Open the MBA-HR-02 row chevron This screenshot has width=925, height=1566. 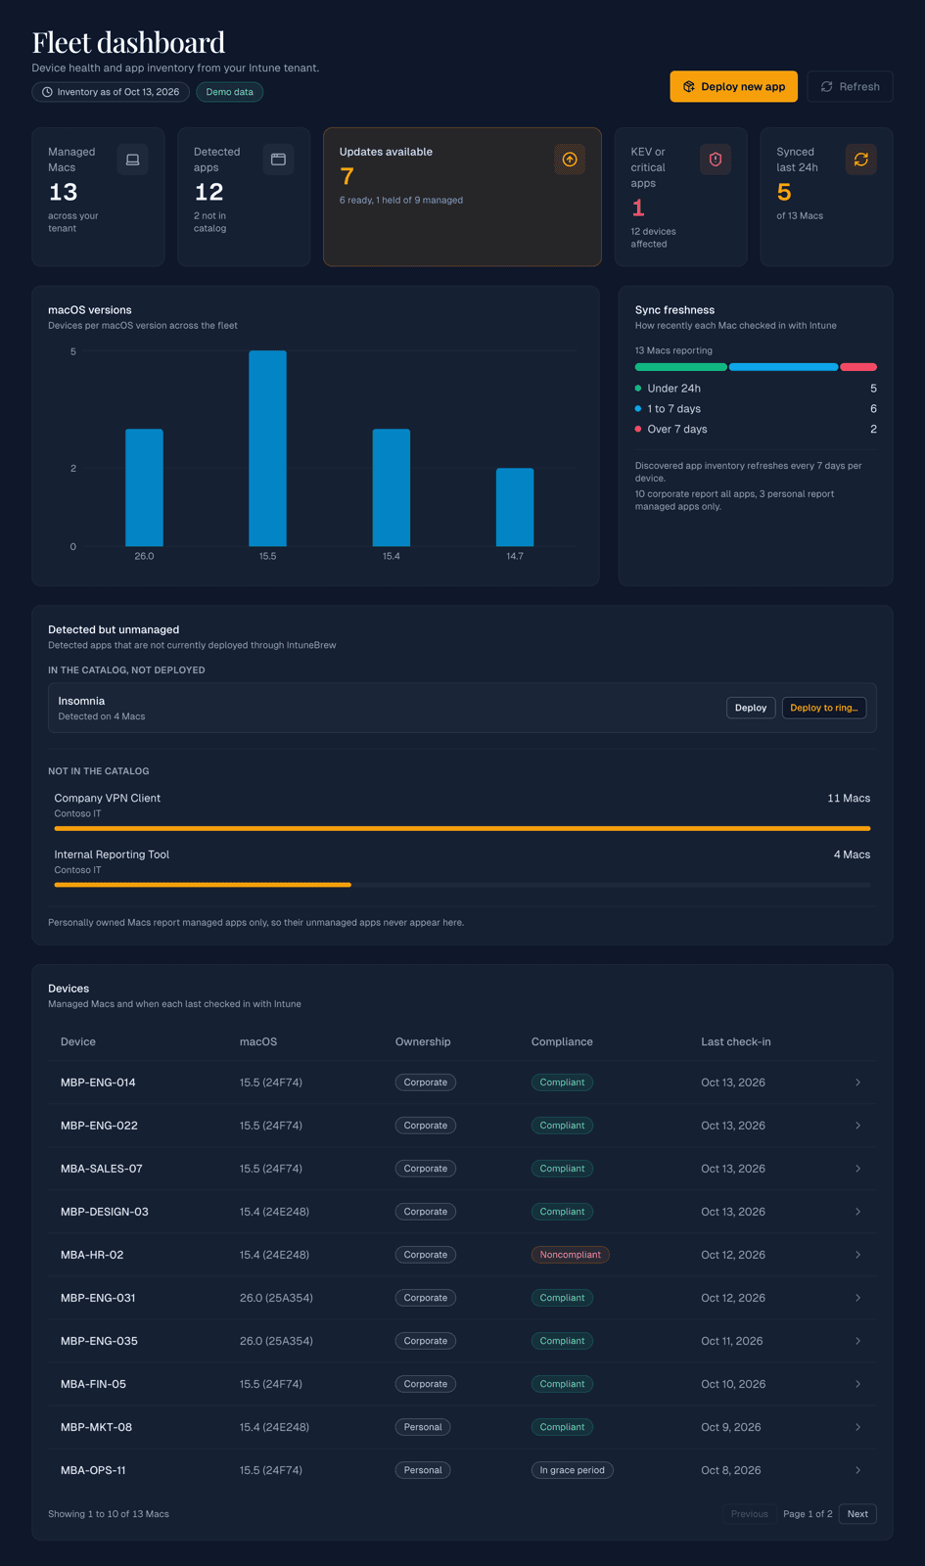click(x=857, y=1255)
